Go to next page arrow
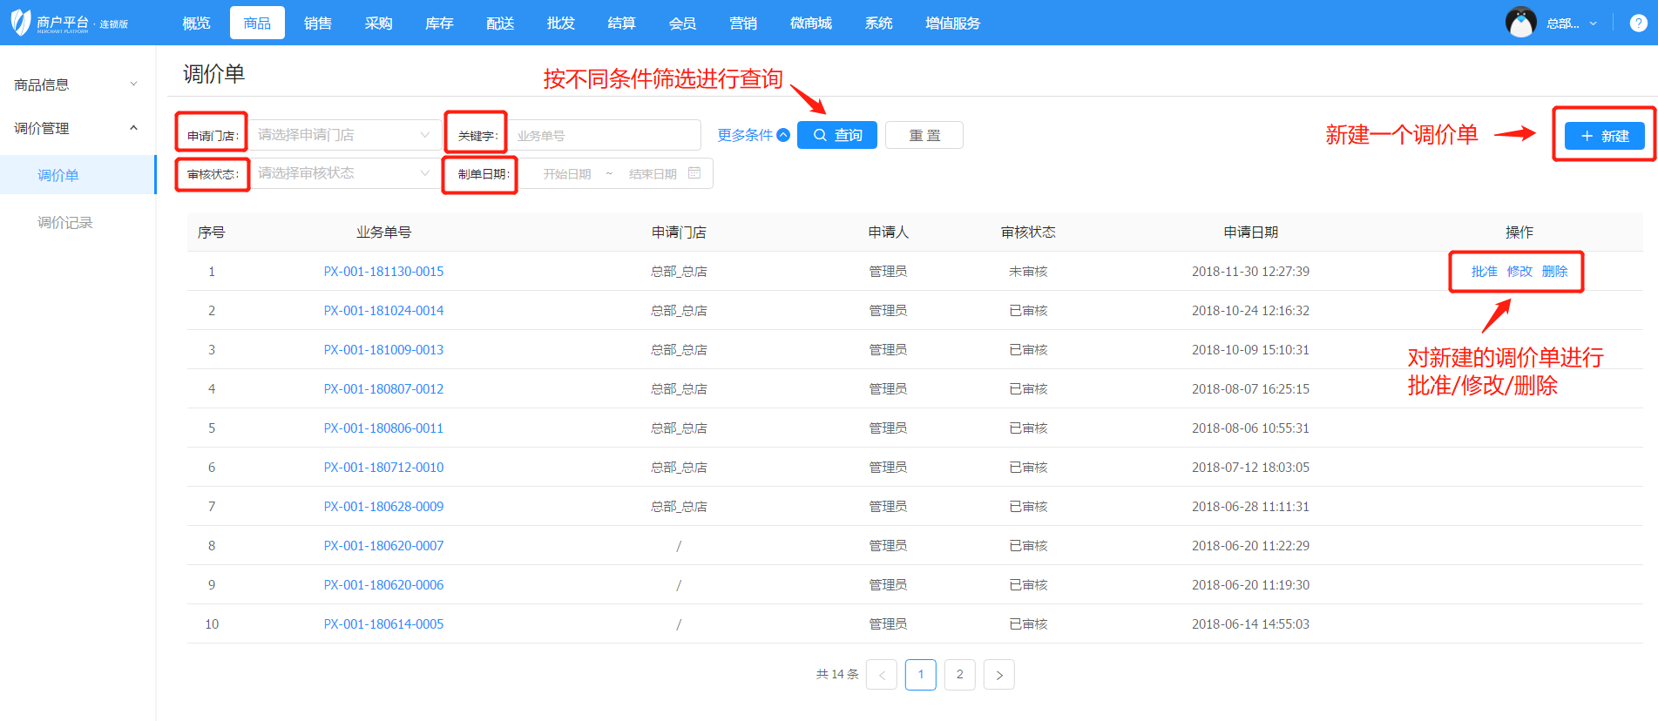Screen dimensions: 1658x721 [x=998, y=675]
